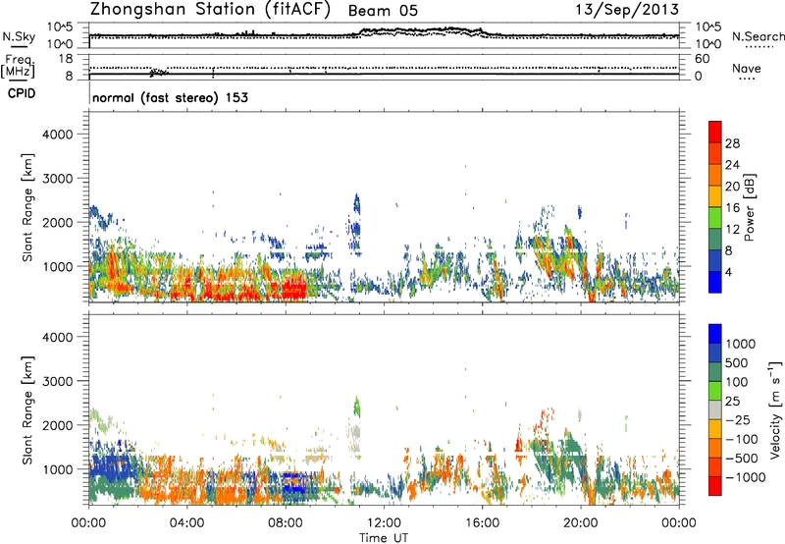Click the 60 tick on Nave axis
The image size is (785, 544).
point(702,59)
